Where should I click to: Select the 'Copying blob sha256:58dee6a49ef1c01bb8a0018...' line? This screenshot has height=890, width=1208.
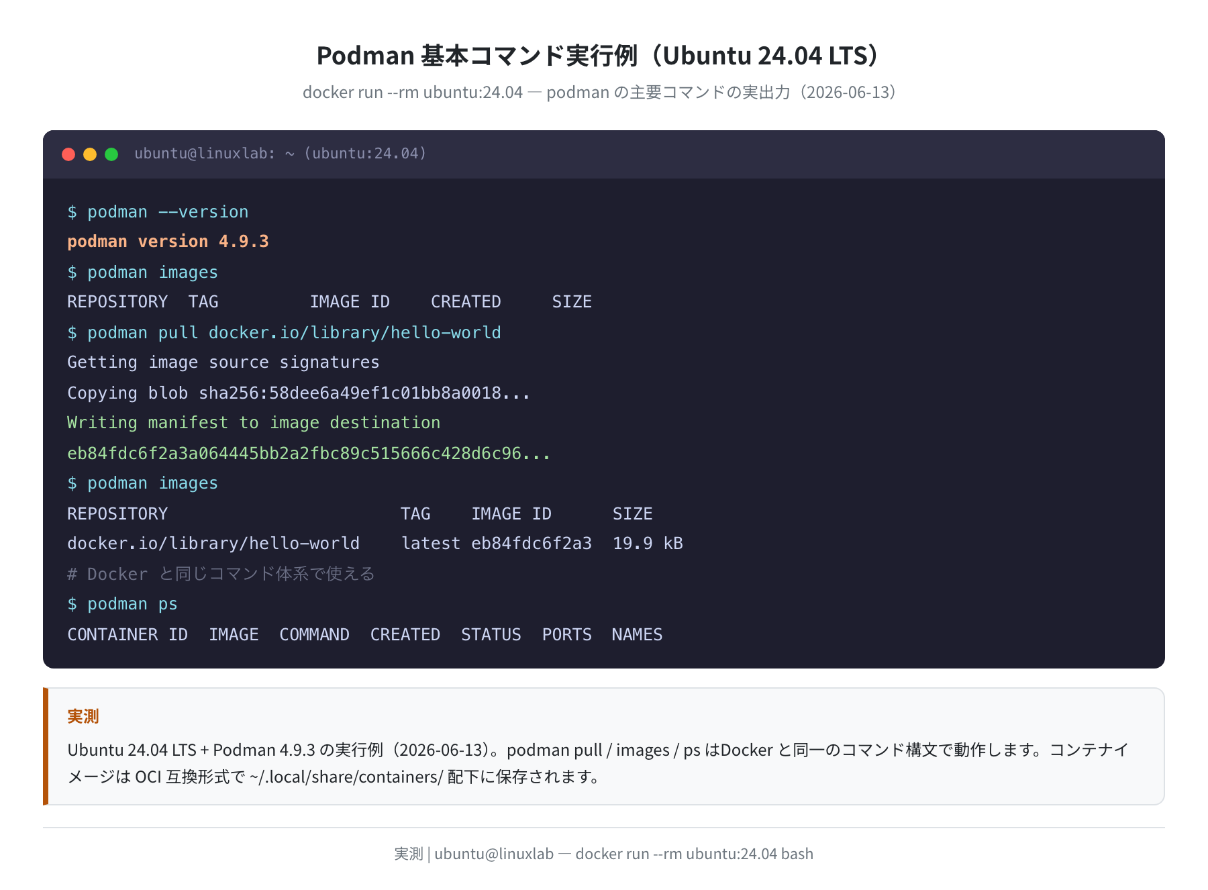pos(299,393)
